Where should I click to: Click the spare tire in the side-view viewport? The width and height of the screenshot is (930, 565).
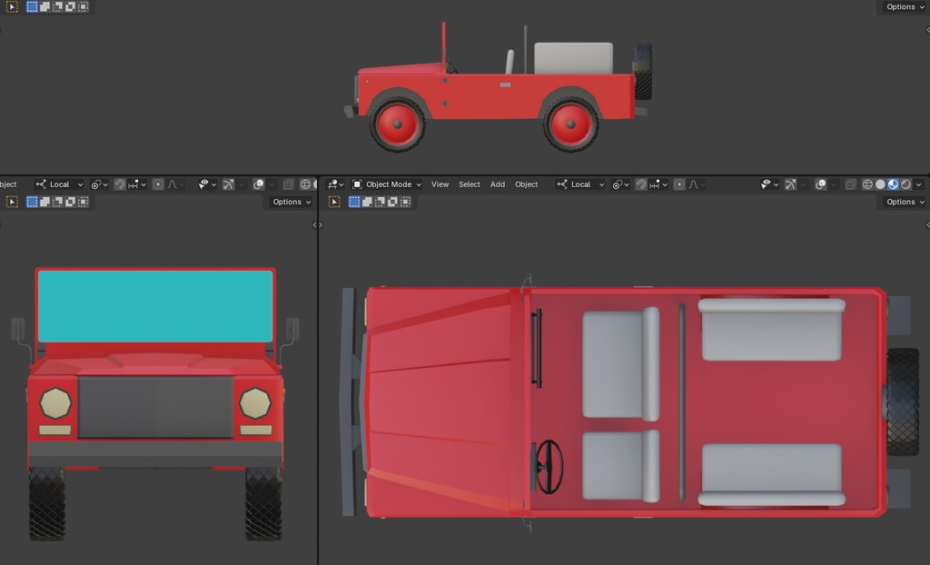(x=643, y=71)
